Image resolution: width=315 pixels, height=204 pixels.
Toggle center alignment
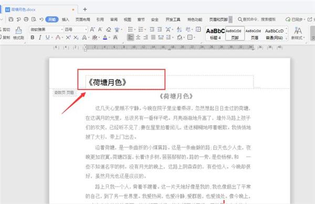click(x=138, y=37)
